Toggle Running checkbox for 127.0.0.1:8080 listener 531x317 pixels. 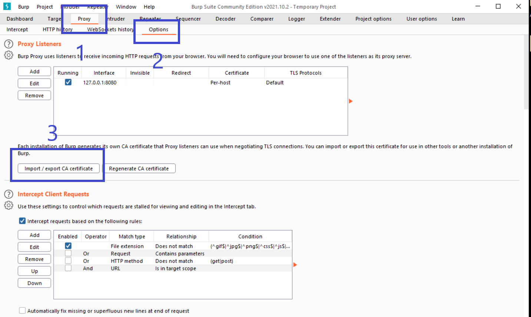(x=68, y=82)
